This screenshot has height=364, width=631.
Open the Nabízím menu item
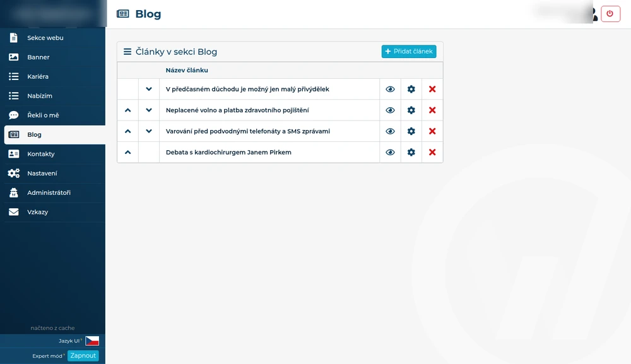click(55, 96)
